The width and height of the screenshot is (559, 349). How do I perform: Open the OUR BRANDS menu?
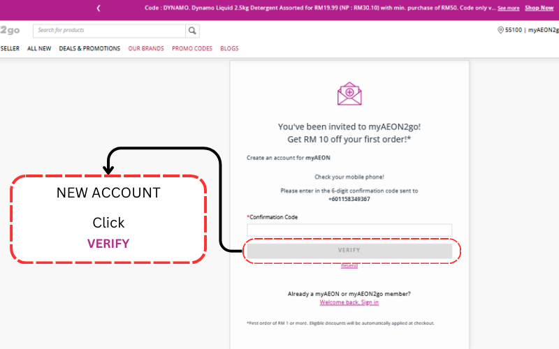[x=146, y=49]
